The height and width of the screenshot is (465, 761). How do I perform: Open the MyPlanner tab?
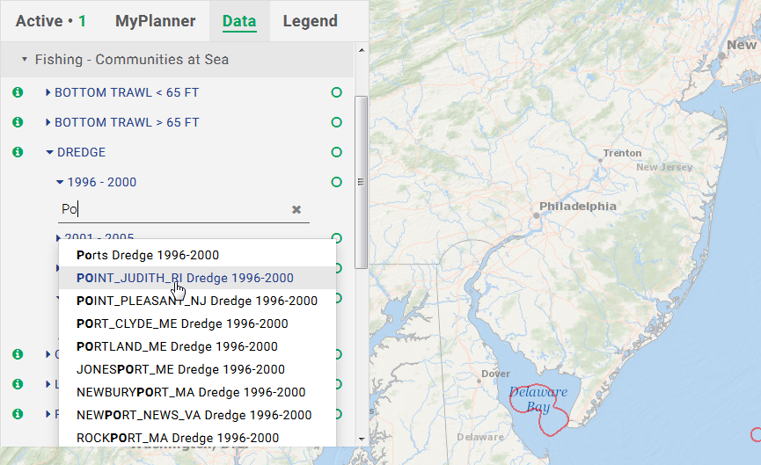point(155,21)
